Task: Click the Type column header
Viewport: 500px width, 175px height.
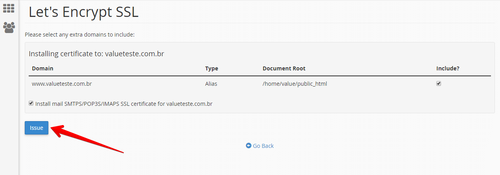Action: 211,68
